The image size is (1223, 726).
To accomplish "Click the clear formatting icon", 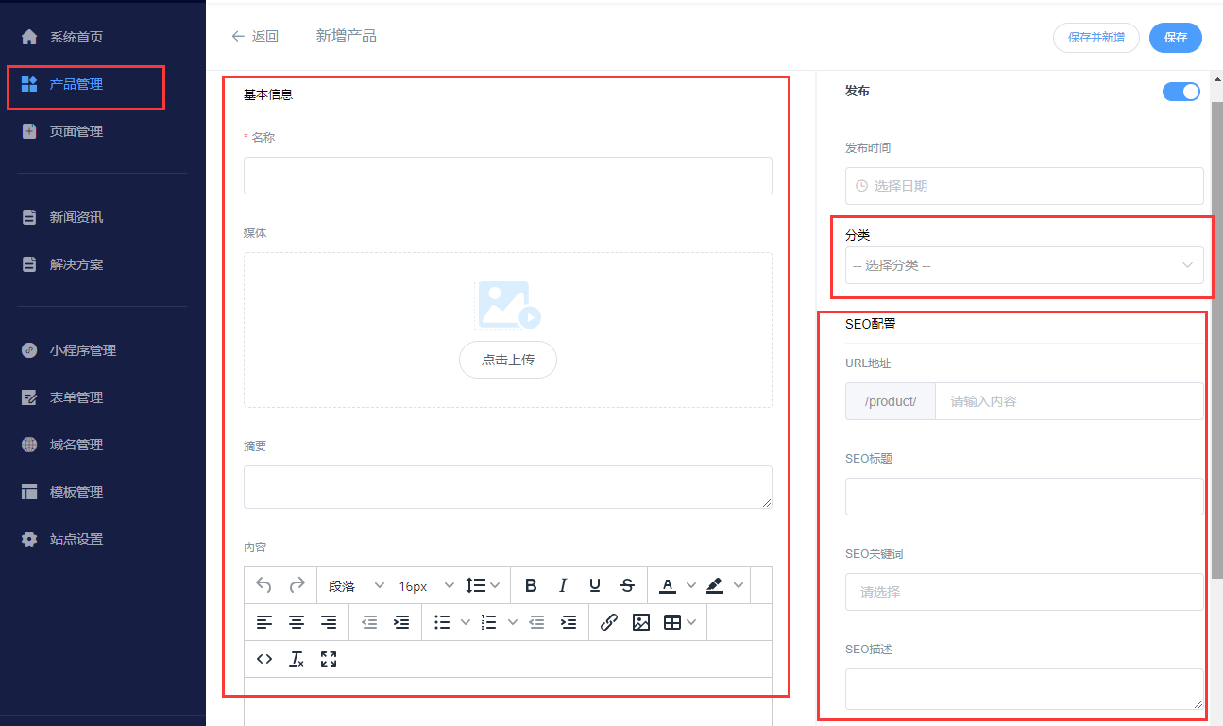I will click(297, 659).
